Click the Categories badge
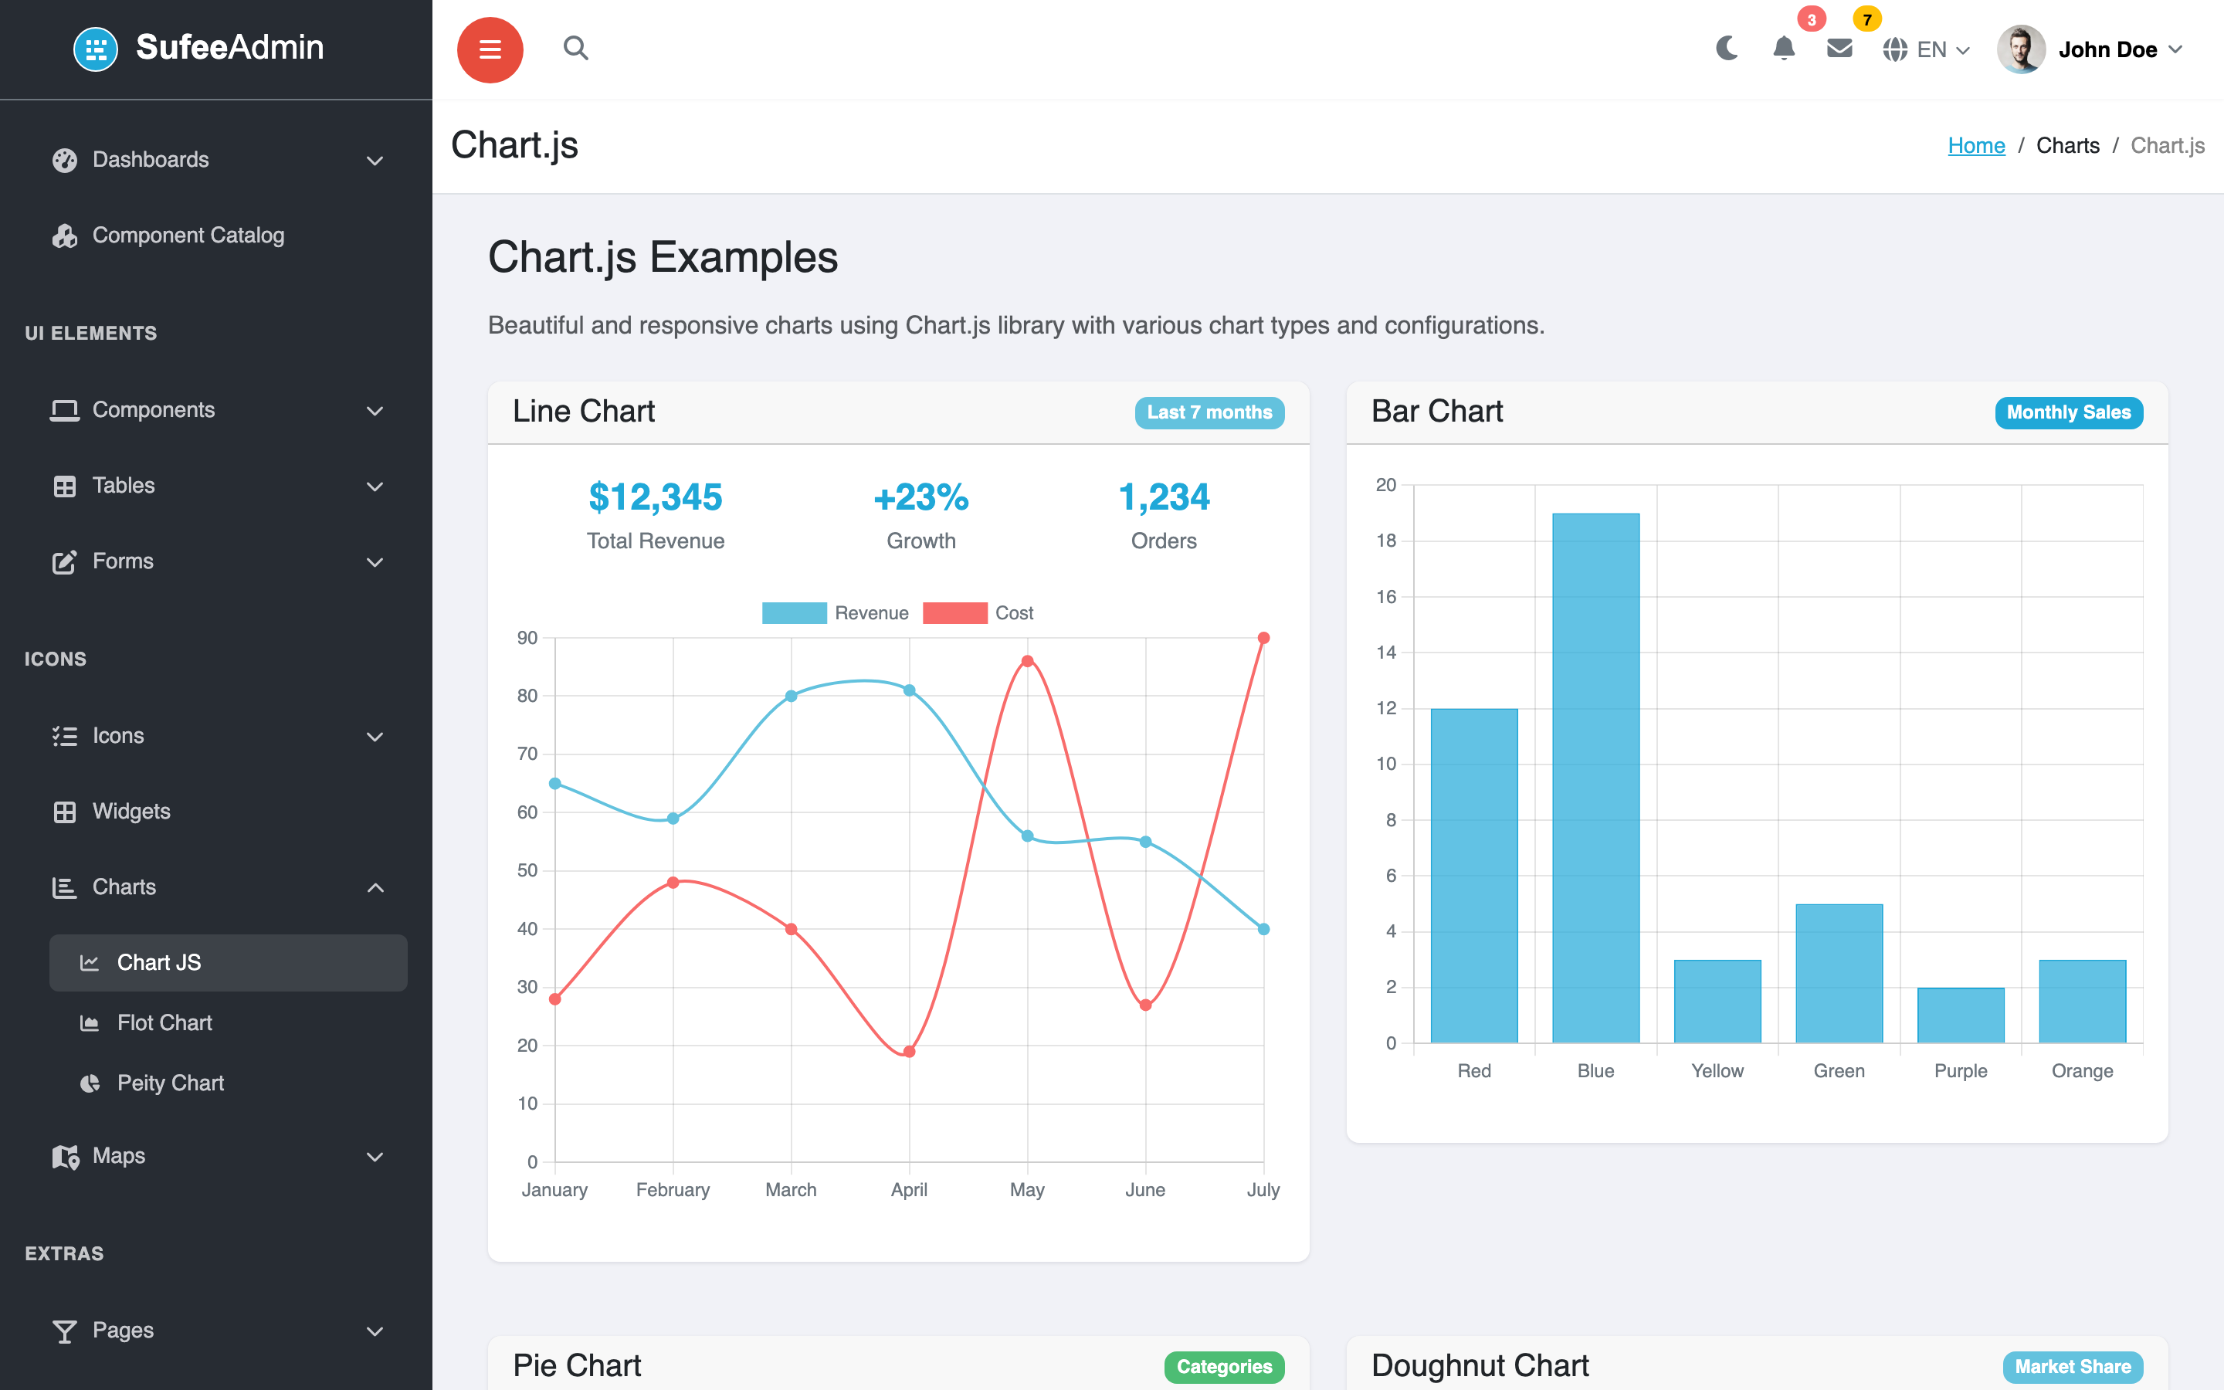Viewport: 2224px width, 1390px height. point(1224,1367)
